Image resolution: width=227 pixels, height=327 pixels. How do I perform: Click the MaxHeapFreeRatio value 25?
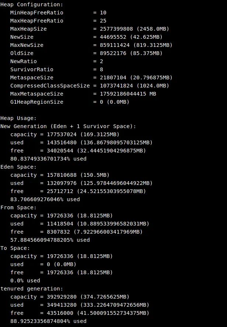coord(103,21)
